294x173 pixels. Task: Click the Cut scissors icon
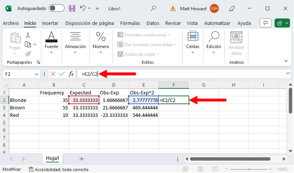(x=28, y=35)
